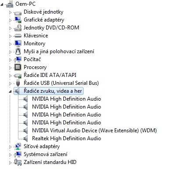
Task: Select the 'Monitory' label
Action: pyautogui.click(x=35, y=44)
